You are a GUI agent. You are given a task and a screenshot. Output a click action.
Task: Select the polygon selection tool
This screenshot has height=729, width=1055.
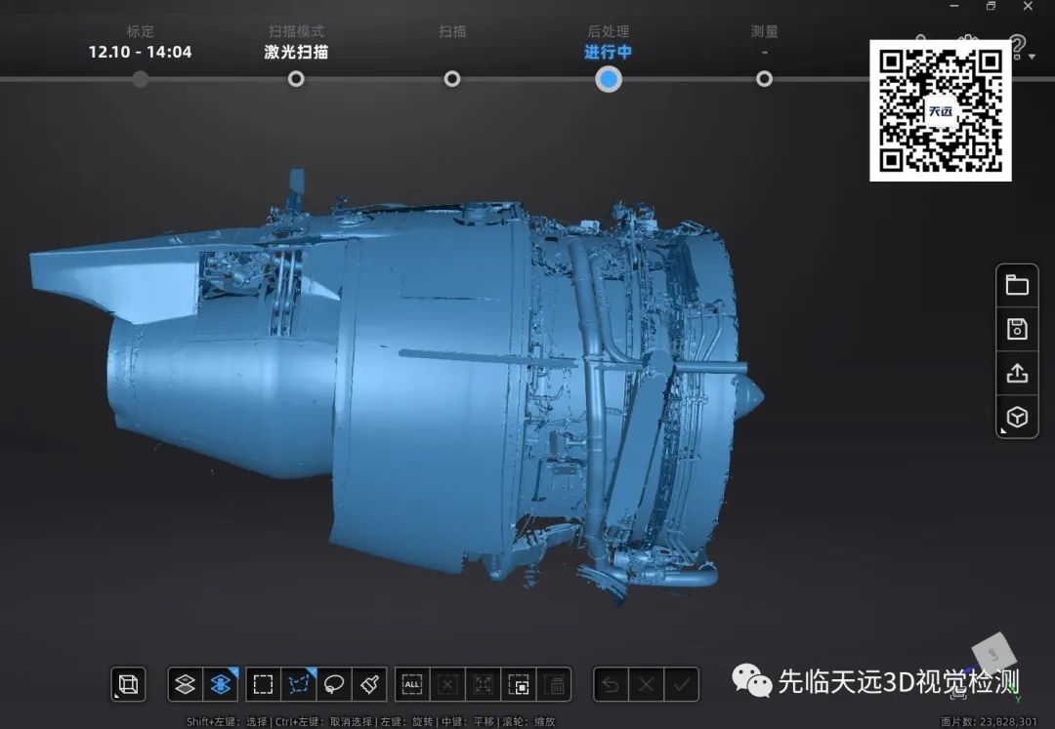tap(298, 684)
